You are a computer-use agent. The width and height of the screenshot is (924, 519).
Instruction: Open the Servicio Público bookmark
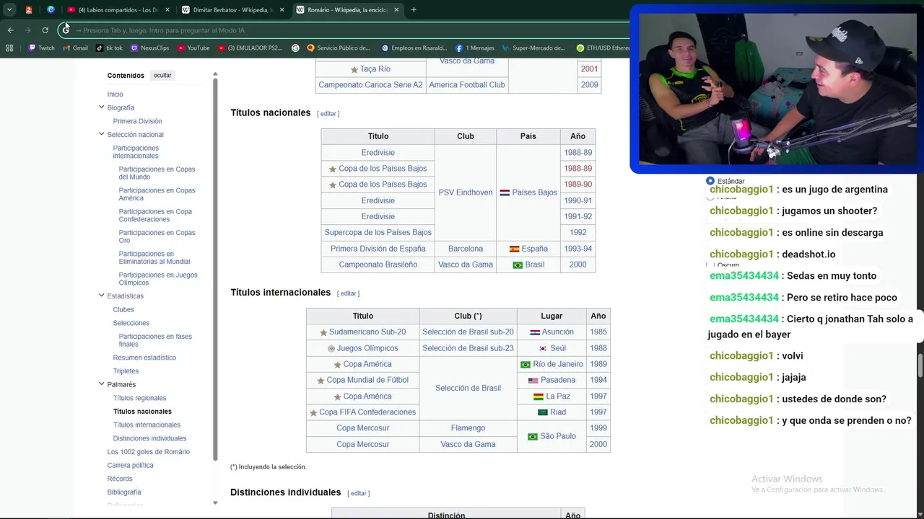tap(339, 48)
